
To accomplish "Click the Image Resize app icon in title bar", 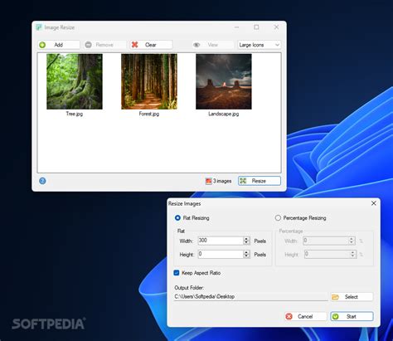I will [x=39, y=27].
